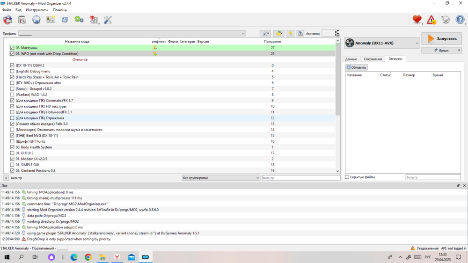Close the Лог panel
Viewport: 468px width, 263px height.
(x=464, y=185)
